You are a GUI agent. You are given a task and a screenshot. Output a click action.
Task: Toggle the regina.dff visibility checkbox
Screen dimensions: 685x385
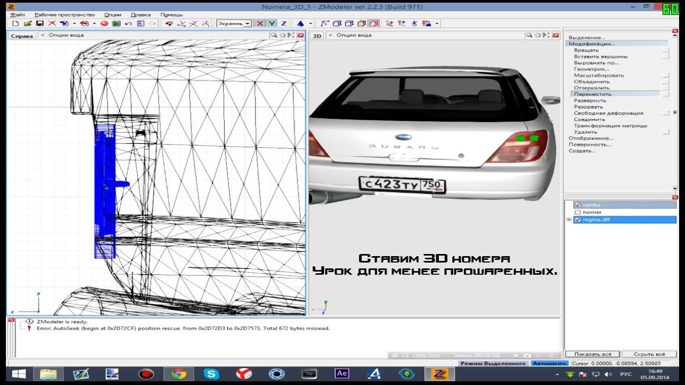tap(577, 220)
